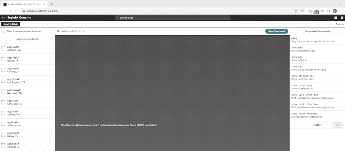
Task: Click the Supported Commands heading
Action: click(317, 32)
